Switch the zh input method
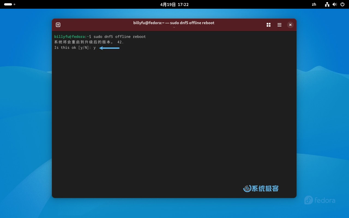Image resolution: width=349 pixels, height=218 pixels. coord(314,4)
